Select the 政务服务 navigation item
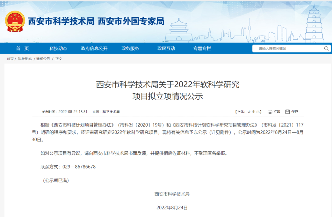This screenshot has height=218, width=332. coord(130,49)
